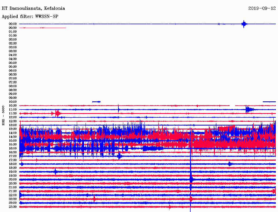Click the '11:00' time row label
278x212 pixels.
click(13, 110)
